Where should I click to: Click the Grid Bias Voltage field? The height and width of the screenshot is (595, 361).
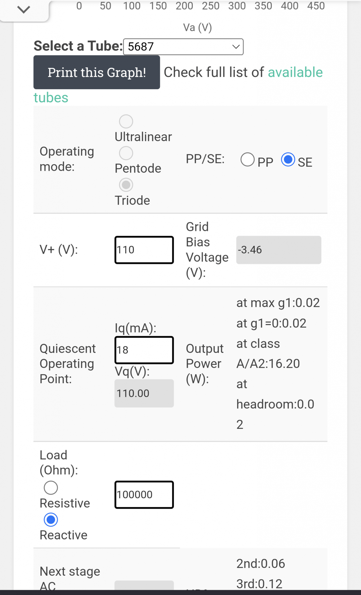279,250
